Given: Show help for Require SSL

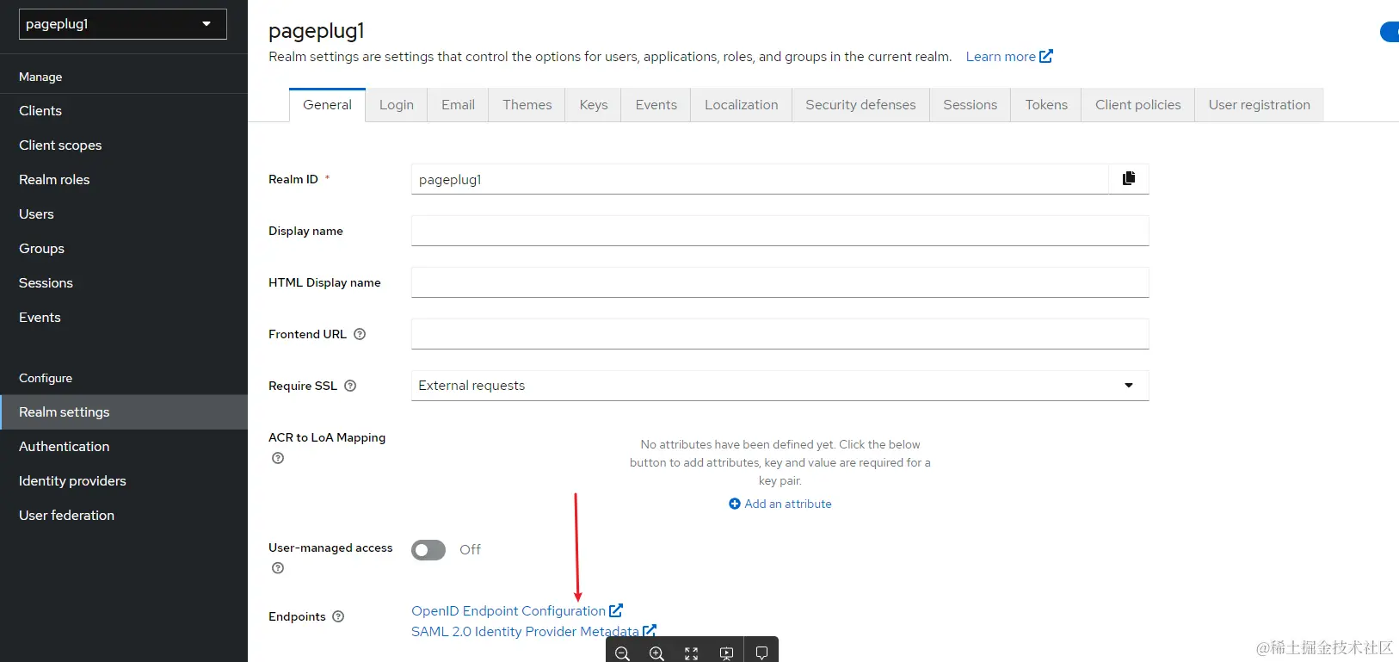Looking at the screenshot, I should point(350,386).
